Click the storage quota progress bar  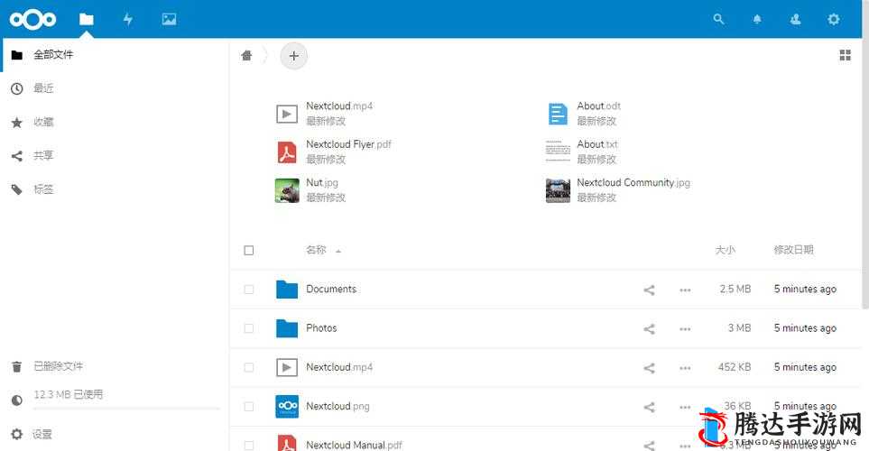click(x=126, y=409)
